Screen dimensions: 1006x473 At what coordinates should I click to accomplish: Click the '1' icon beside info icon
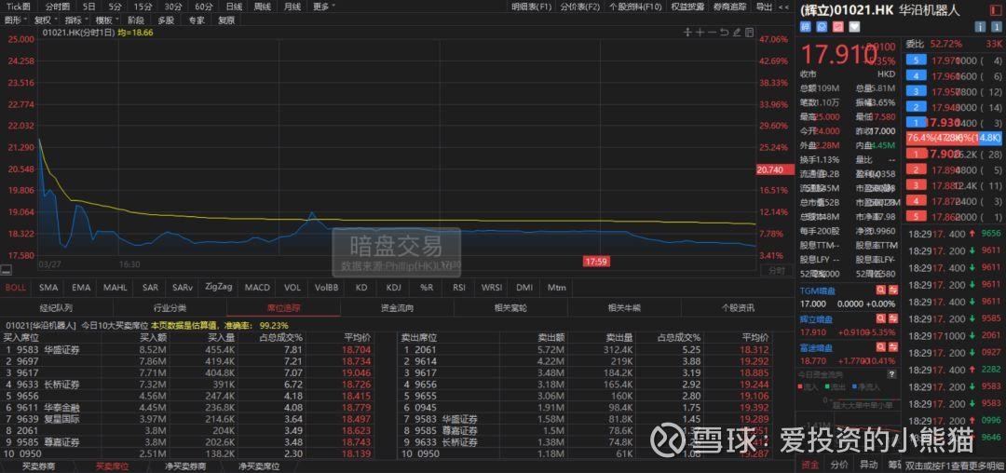997,27
